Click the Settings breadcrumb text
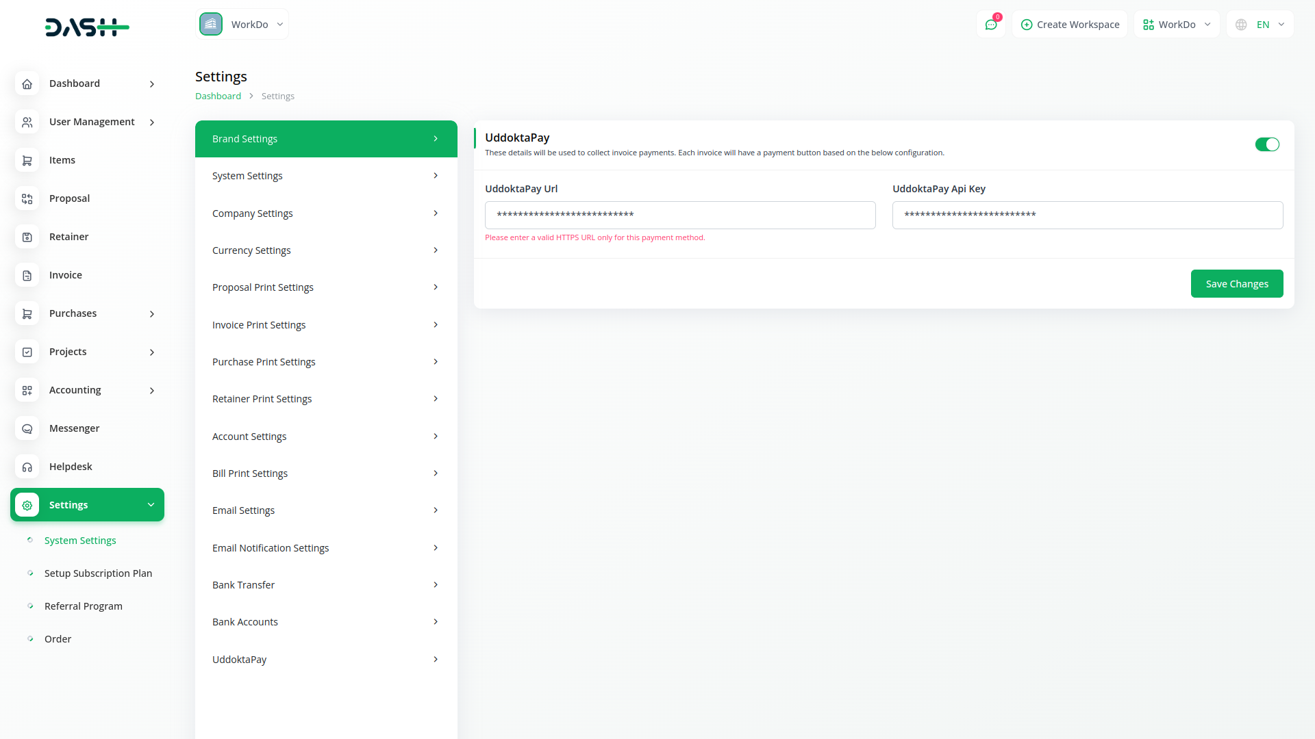This screenshot has height=739, width=1315. 278,96
